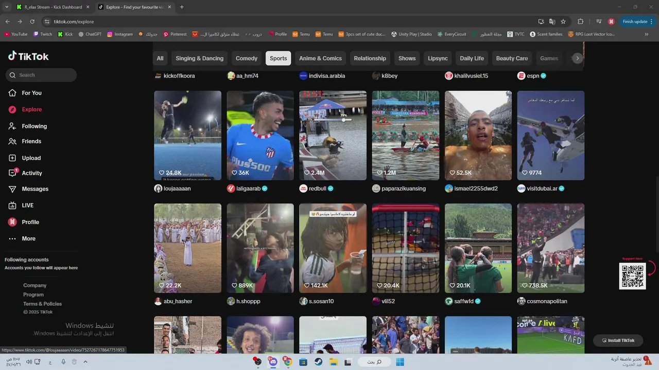The height and width of the screenshot is (370, 659).
Task: Bookmark this page with star icon
Action: (563, 22)
